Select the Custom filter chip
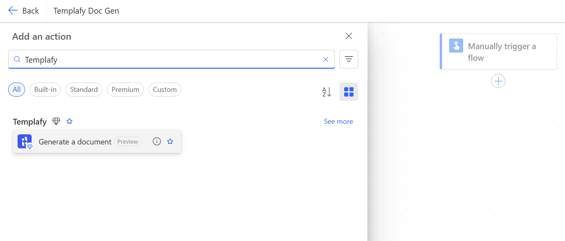 (x=165, y=90)
